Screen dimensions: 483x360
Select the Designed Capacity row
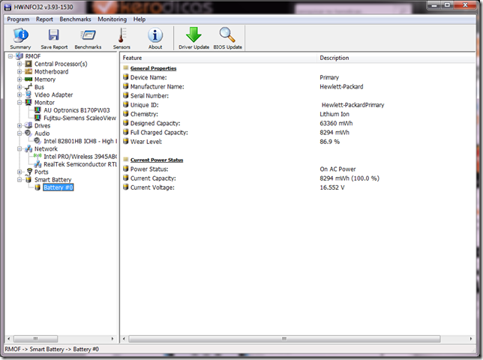pos(298,123)
